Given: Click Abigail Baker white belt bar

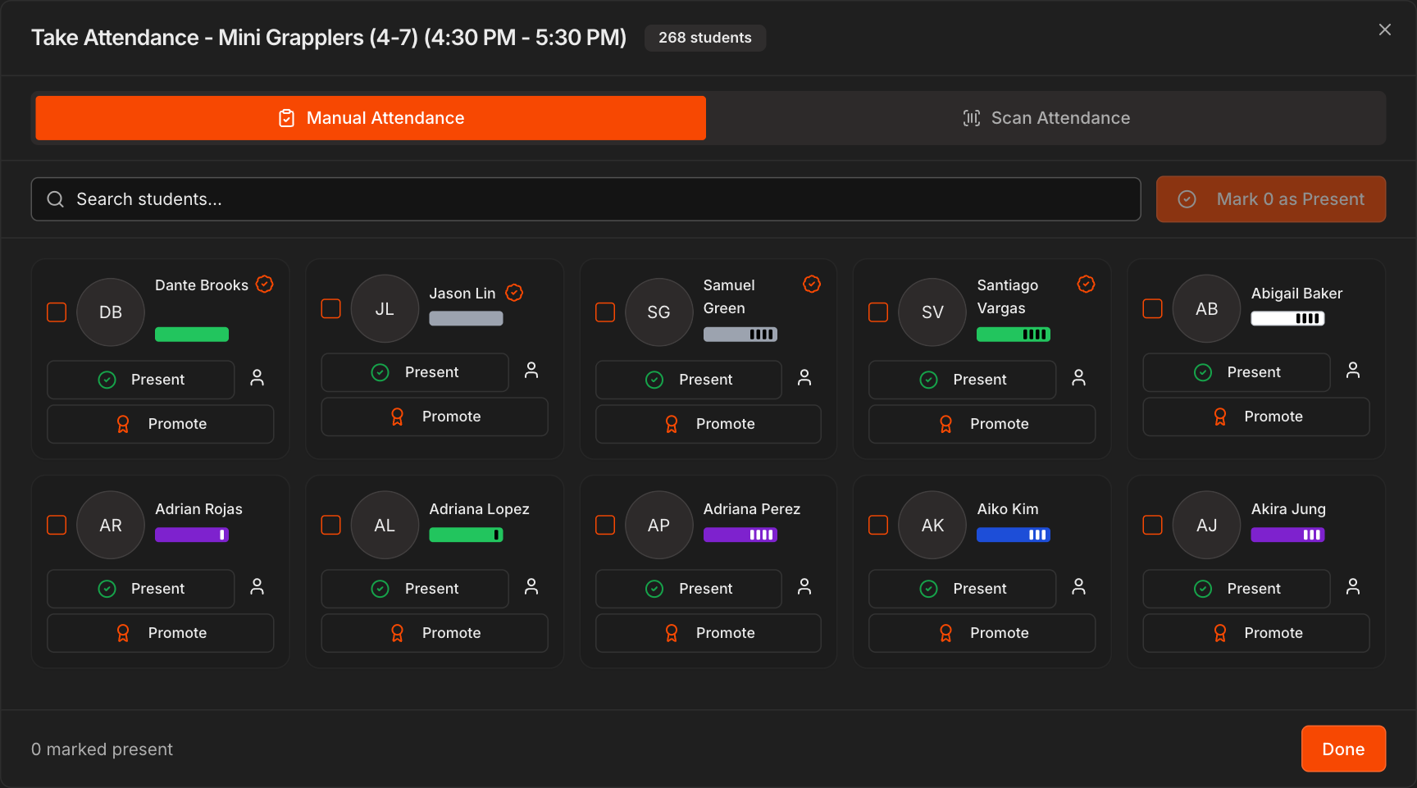Looking at the screenshot, I should click(x=1287, y=318).
